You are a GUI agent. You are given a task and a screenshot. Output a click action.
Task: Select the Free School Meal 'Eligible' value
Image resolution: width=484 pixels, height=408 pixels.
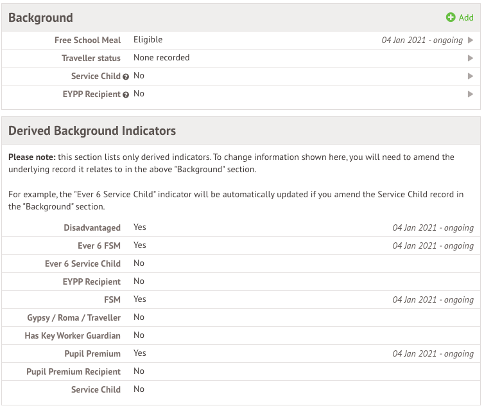pyautogui.click(x=148, y=40)
